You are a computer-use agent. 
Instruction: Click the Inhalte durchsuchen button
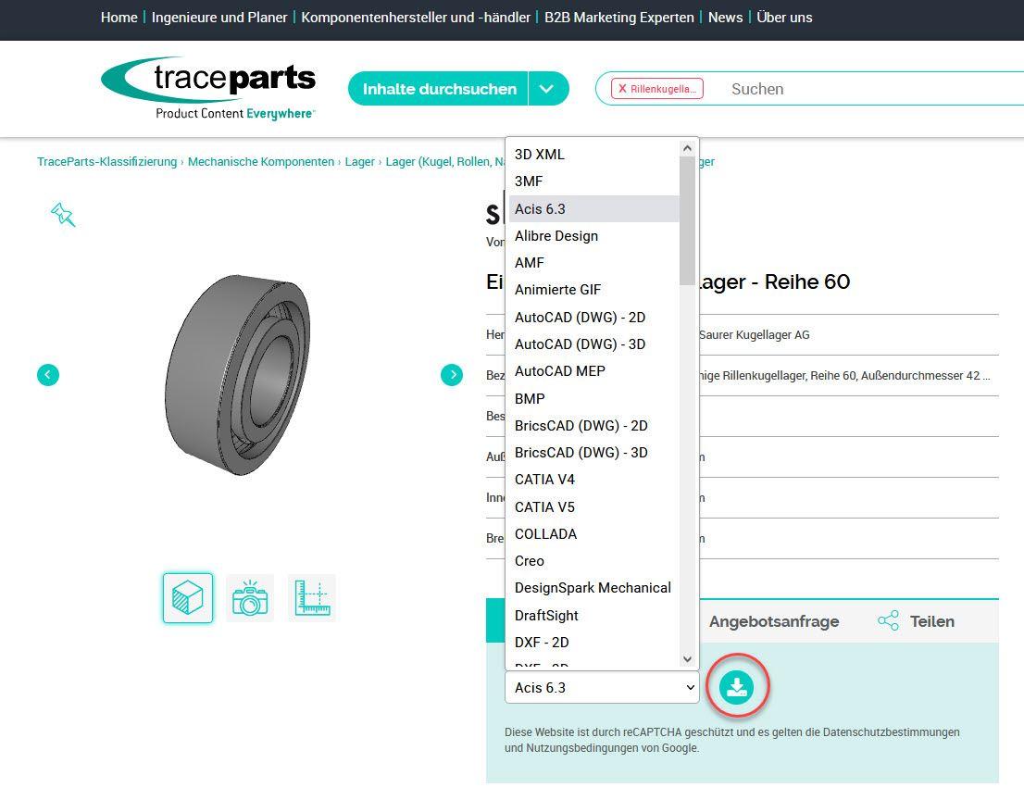[439, 89]
